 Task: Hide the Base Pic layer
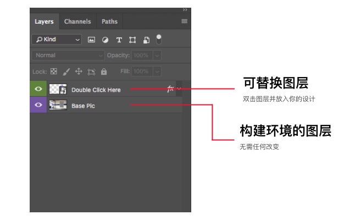click(x=38, y=105)
